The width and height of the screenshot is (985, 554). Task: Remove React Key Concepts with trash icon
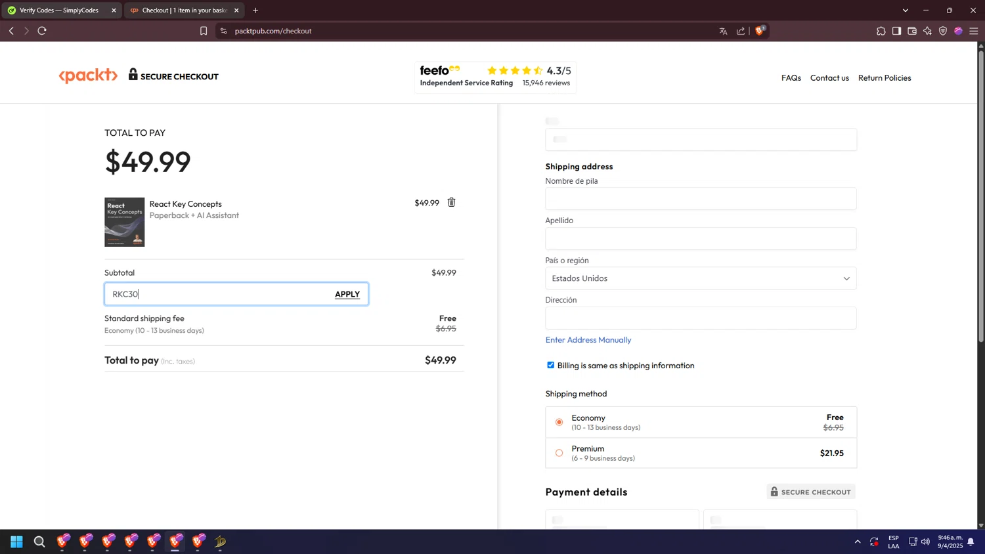tap(451, 202)
